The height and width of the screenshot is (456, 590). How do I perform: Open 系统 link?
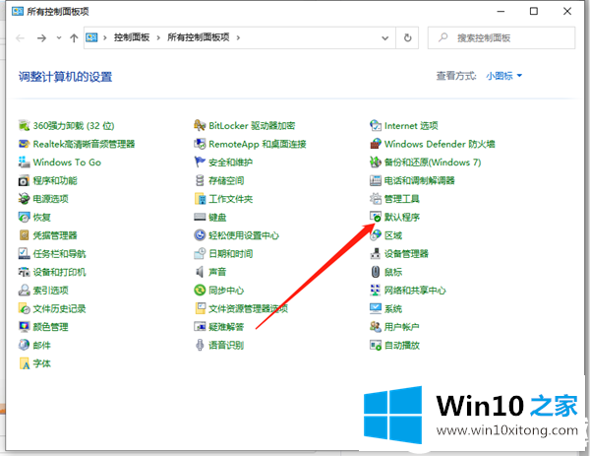[392, 308]
